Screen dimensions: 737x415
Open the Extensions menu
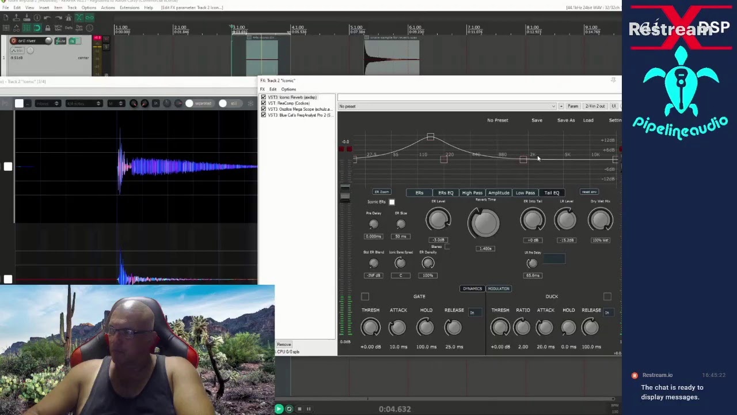[129, 7]
